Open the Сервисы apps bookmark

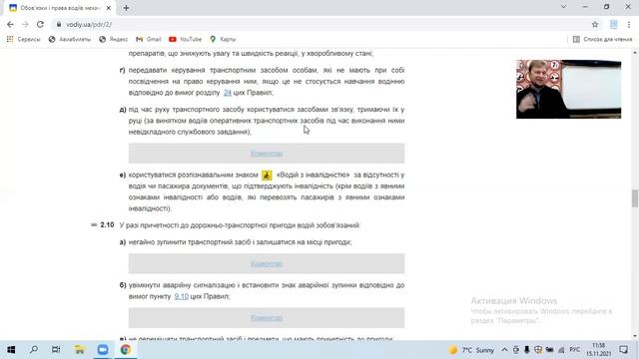23,39
